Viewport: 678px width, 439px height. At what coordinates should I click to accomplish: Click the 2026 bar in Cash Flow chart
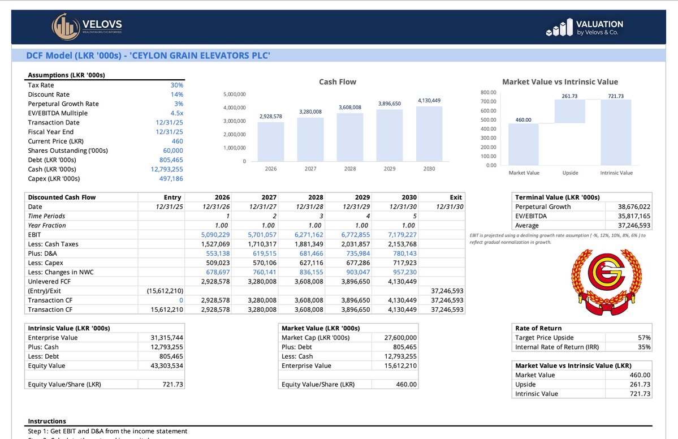(271, 142)
